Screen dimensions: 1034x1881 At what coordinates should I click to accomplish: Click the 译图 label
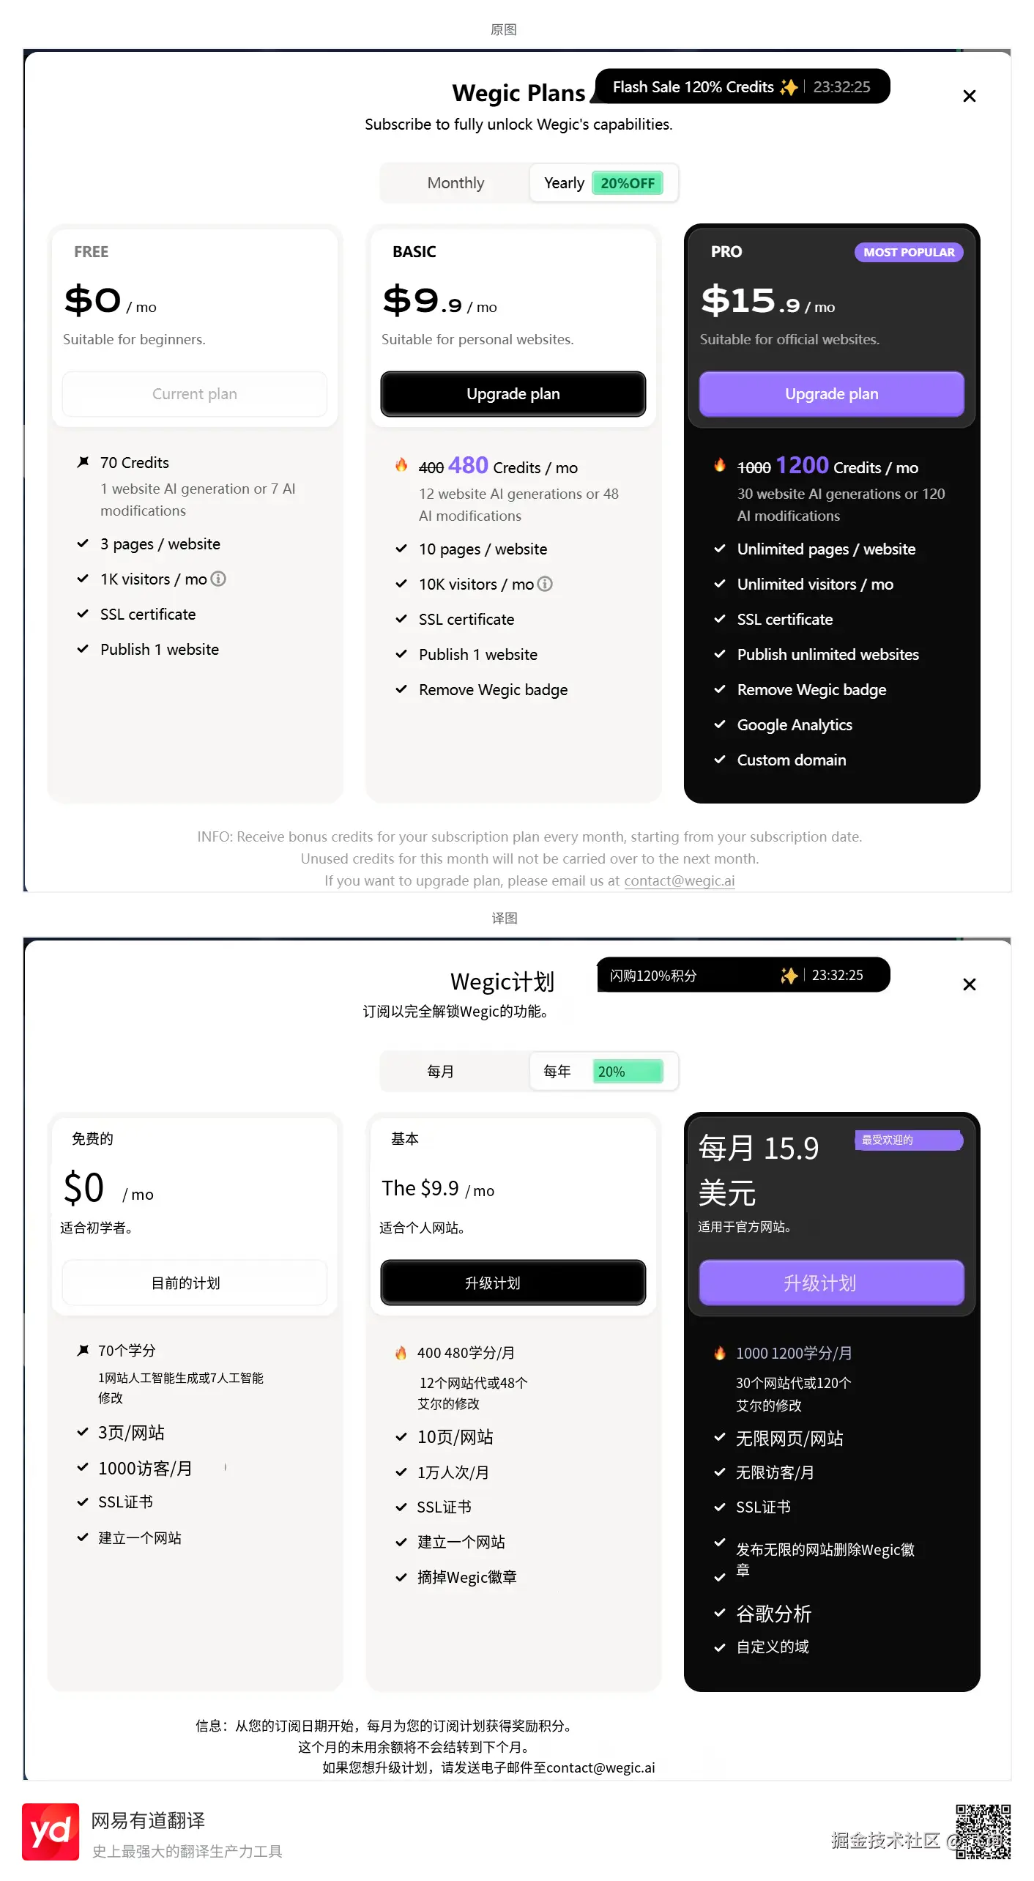(504, 918)
